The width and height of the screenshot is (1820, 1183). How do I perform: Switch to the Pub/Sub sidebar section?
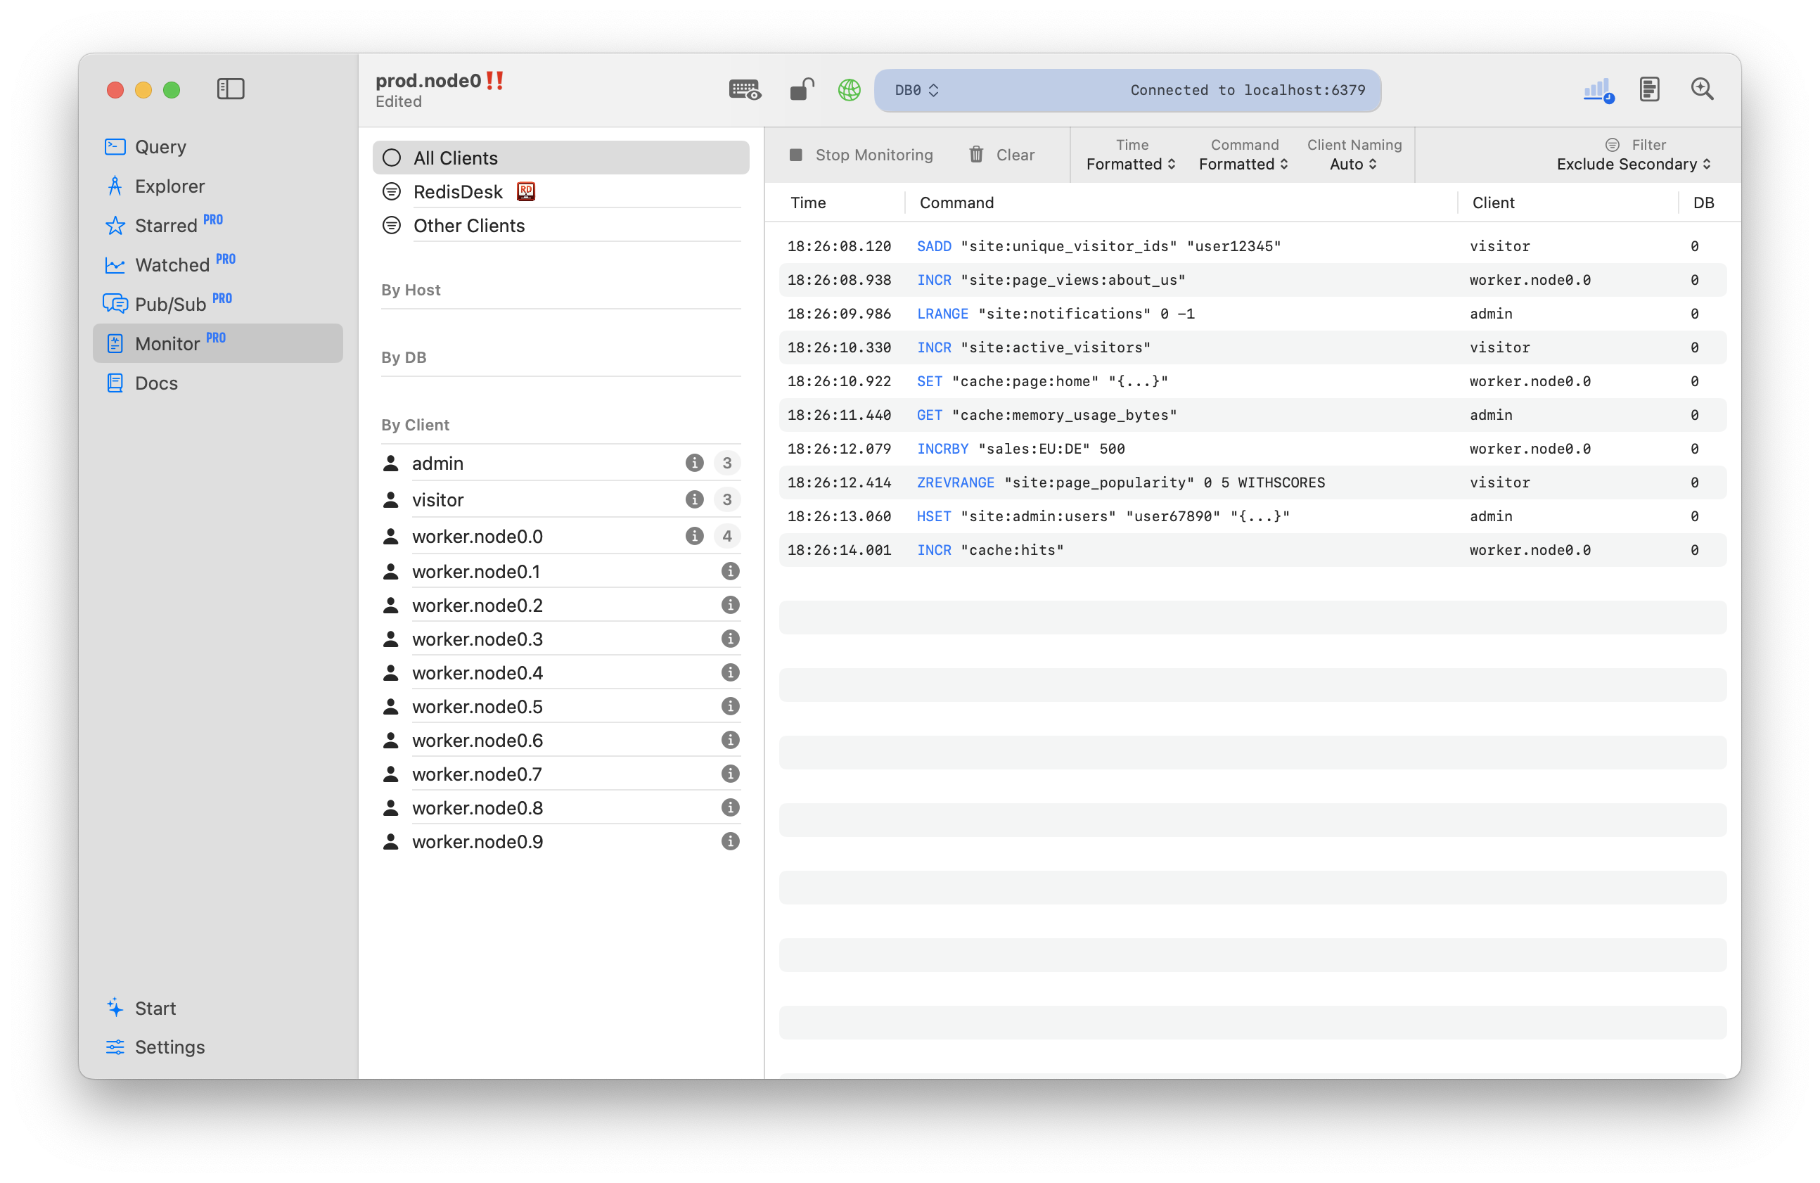169,305
